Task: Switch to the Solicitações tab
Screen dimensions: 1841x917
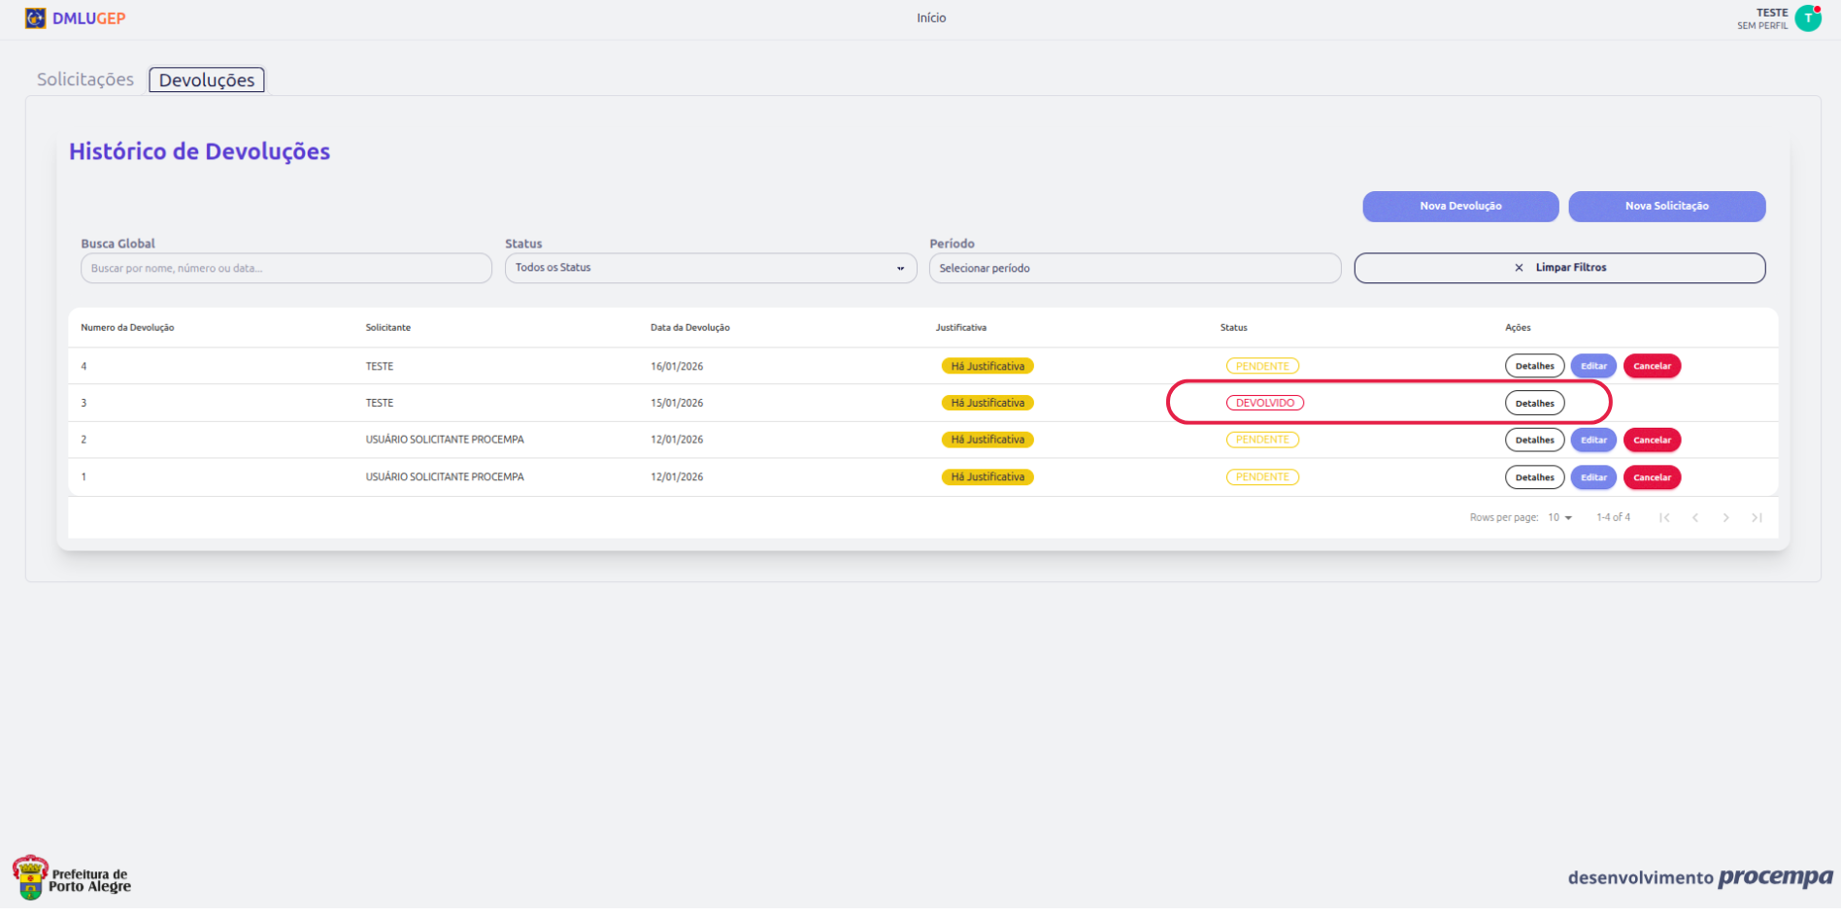Action: coord(85,80)
